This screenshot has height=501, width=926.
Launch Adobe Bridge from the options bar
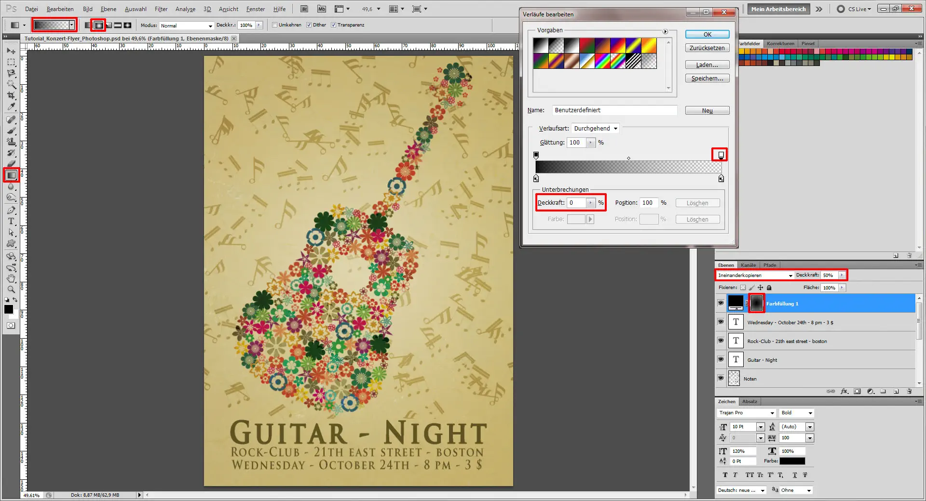pos(304,9)
